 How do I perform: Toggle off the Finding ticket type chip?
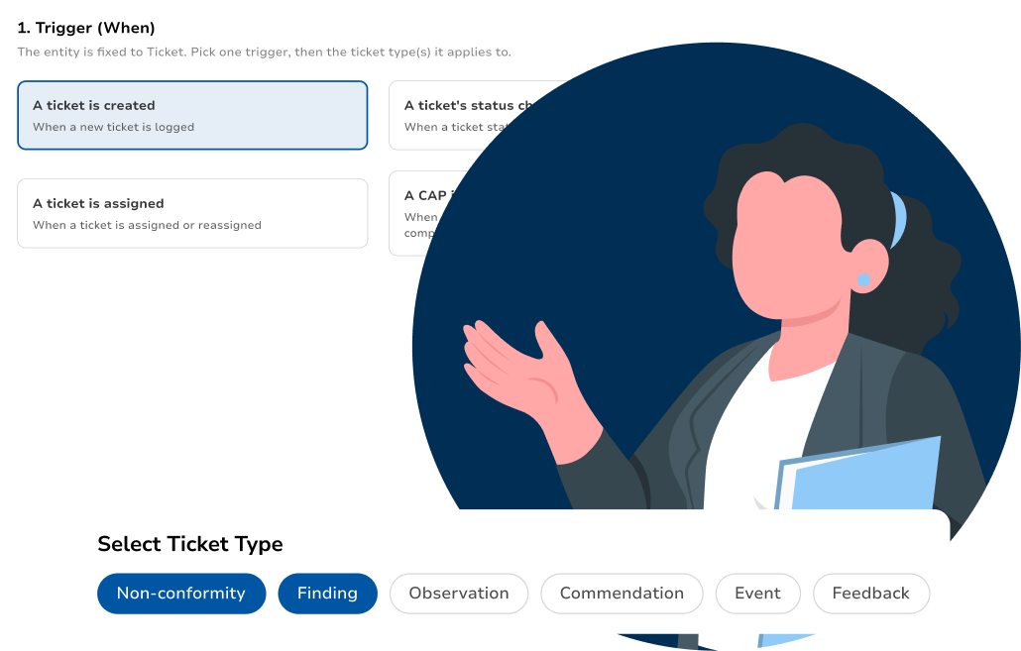[x=327, y=594]
